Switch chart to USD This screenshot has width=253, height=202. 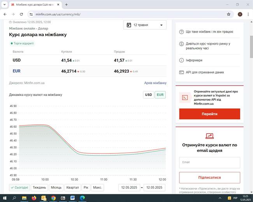tap(148, 95)
